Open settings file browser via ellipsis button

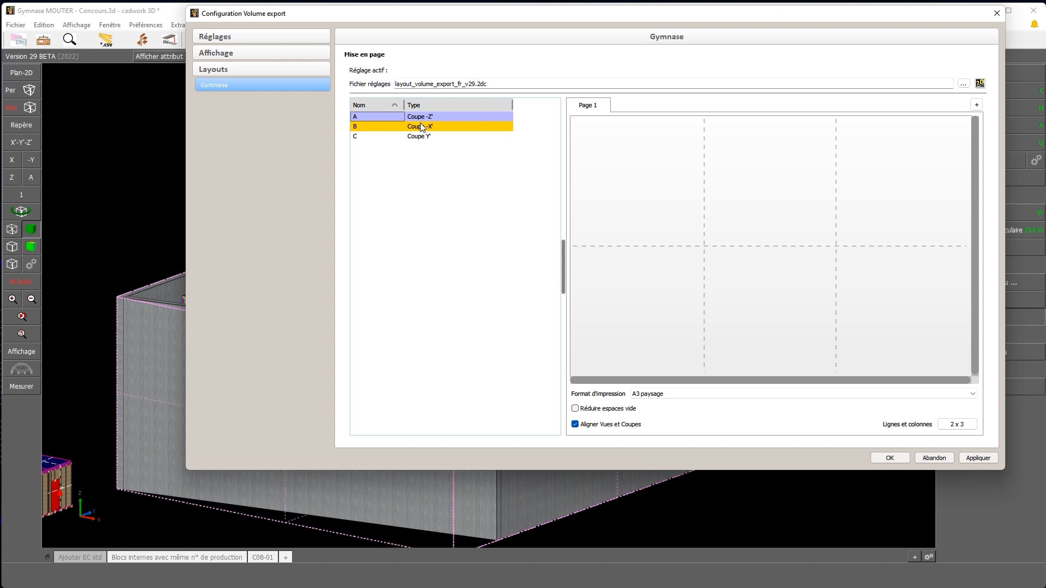click(x=964, y=83)
